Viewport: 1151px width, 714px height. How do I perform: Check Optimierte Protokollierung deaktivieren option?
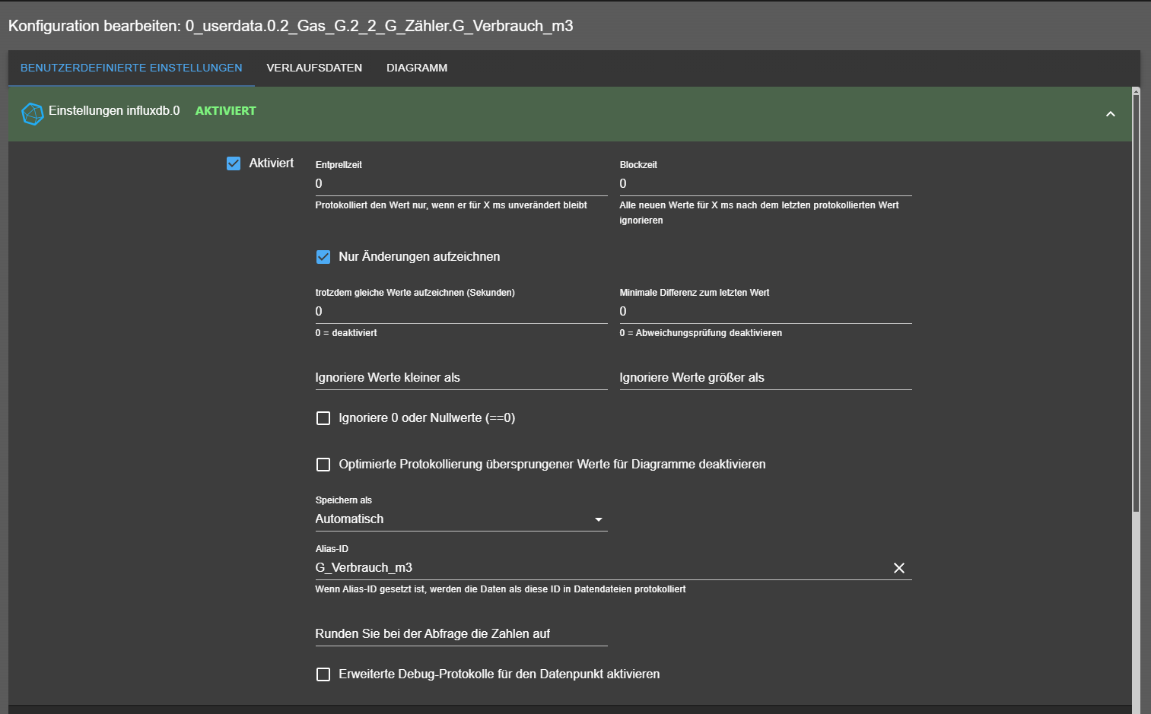323,465
